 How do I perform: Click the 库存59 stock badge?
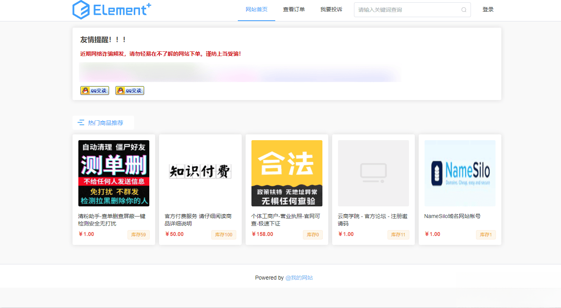tap(138, 235)
